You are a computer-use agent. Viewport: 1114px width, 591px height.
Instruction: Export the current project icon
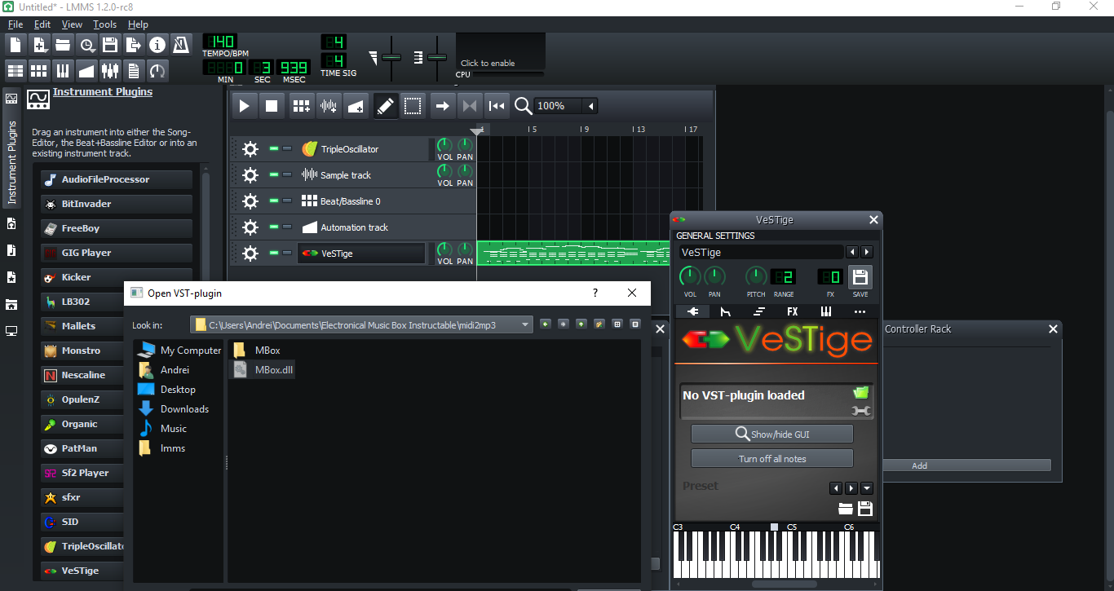pos(134,44)
